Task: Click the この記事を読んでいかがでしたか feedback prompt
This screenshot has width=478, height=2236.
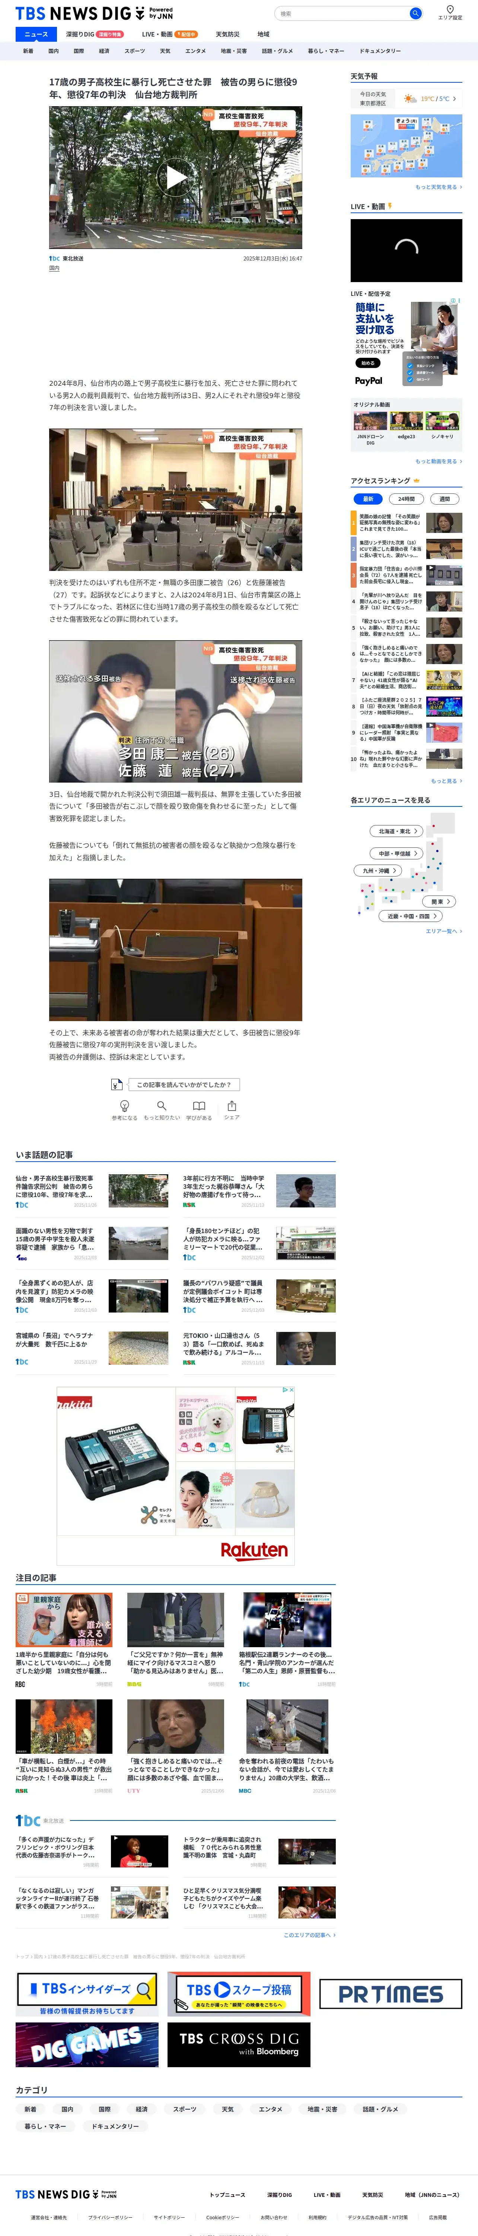Action: coord(183,1084)
